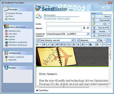The image size is (114, 94).
Task: Click the question mark help icon
Action: (108, 7)
